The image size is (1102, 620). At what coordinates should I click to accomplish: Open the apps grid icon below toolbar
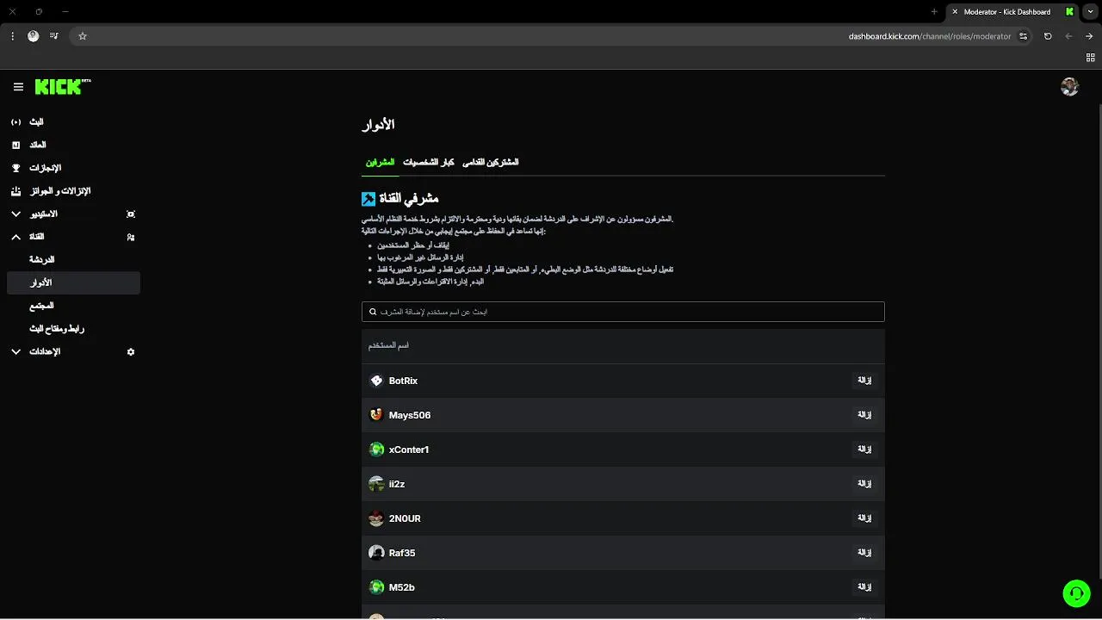click(x=1090, y=58)
